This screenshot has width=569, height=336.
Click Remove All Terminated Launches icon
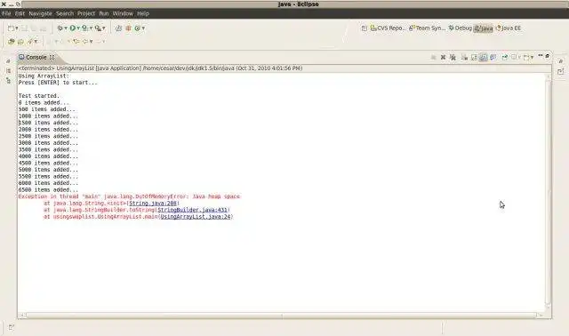click(x=453, y=57)
